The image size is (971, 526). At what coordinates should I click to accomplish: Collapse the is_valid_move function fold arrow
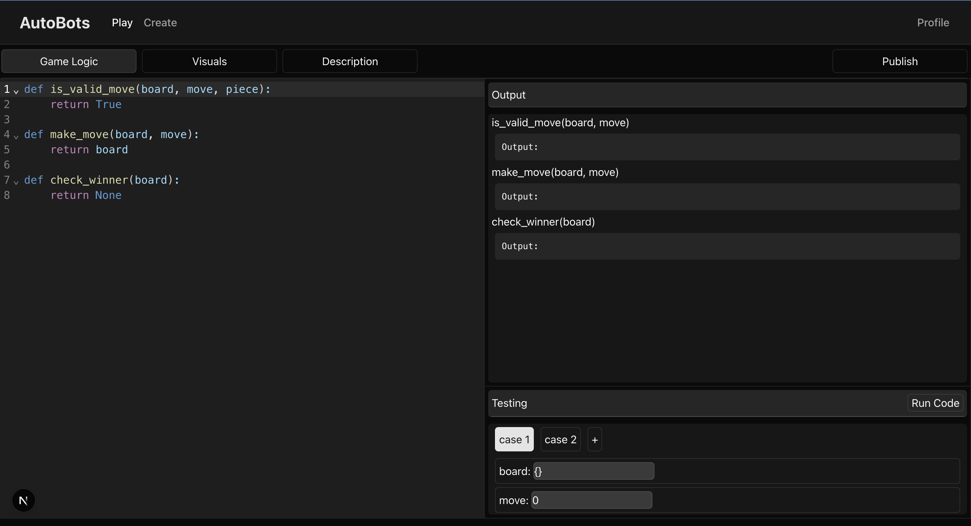16,91
